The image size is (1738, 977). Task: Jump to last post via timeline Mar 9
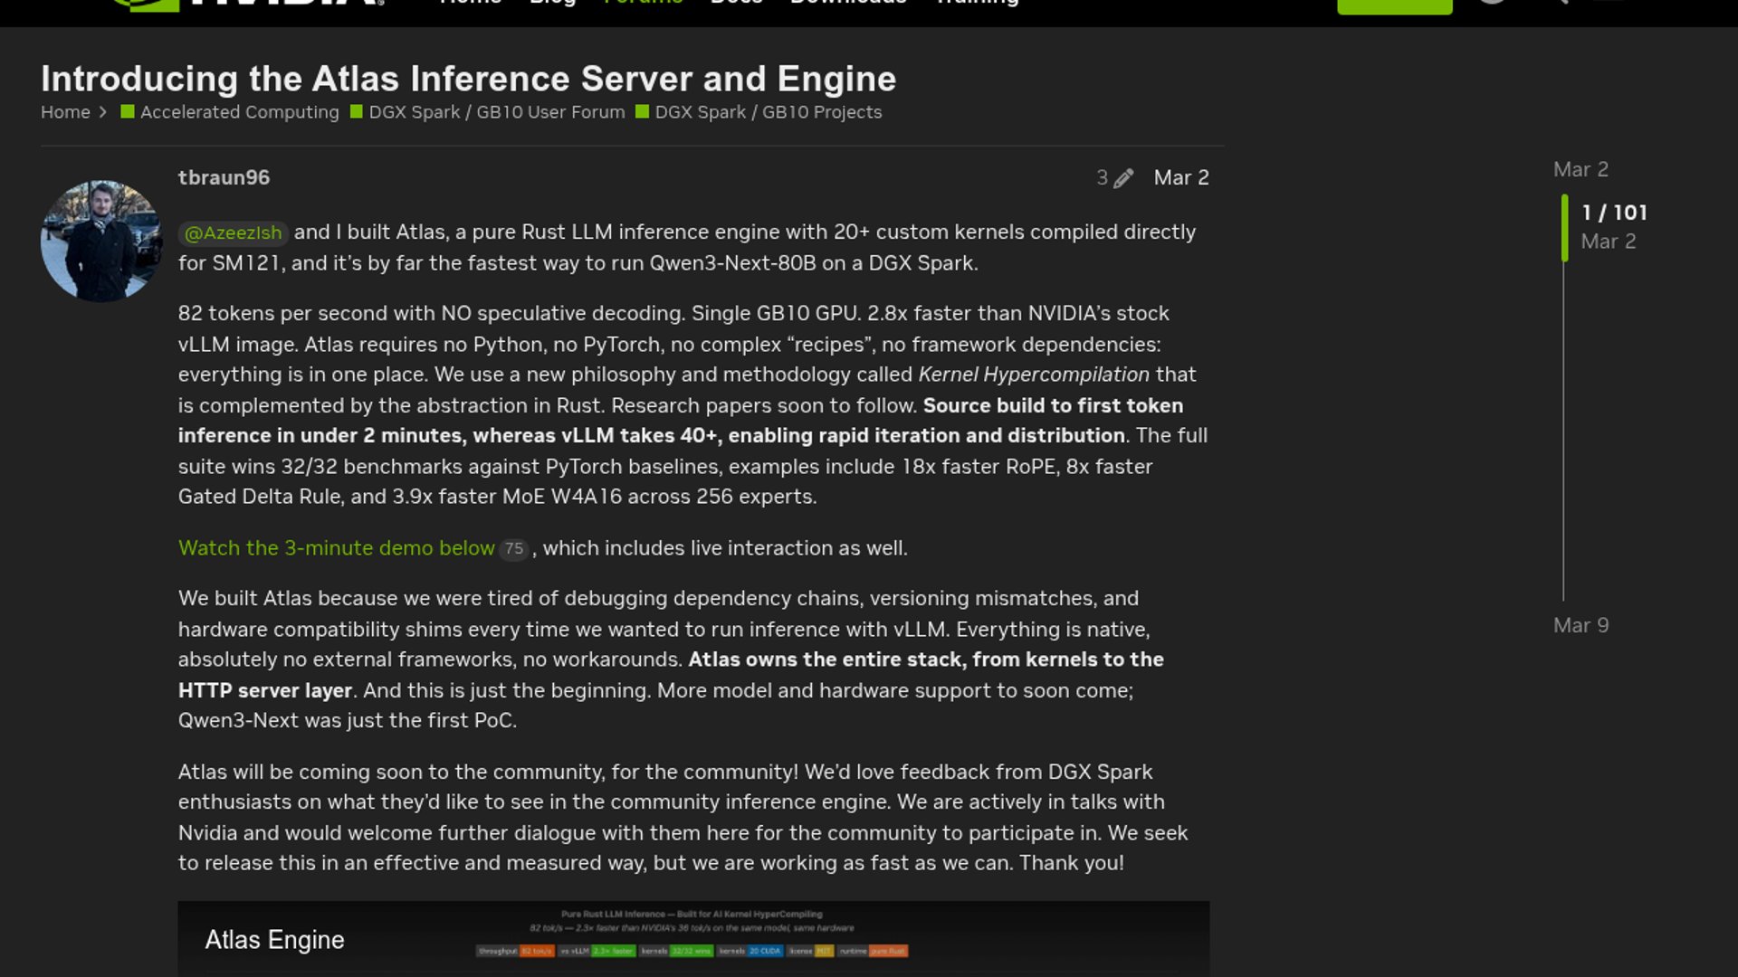tap(1580, 625)
